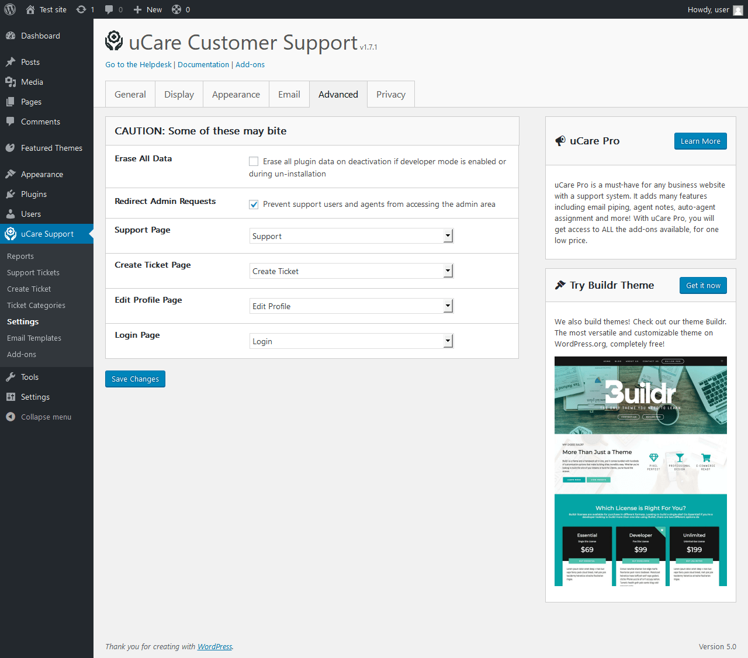Switch to the General tab
The width and height of the screenshot is (748, 658).
click(x=130, y=94)
